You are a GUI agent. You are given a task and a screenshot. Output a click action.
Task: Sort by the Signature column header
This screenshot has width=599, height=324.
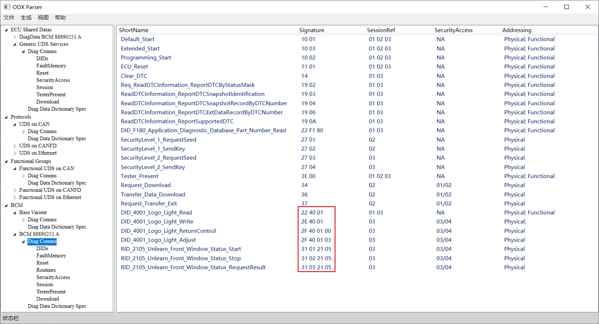[x=312, y=30]
